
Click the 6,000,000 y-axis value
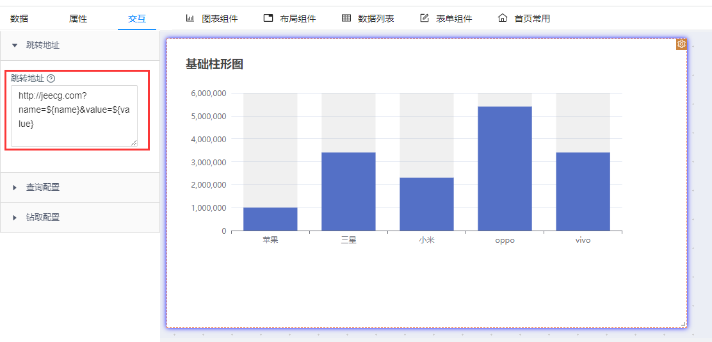[209, 93]
